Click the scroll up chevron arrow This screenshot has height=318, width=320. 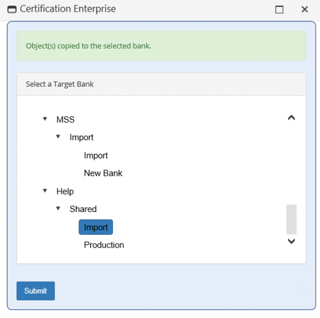[291, 118]
